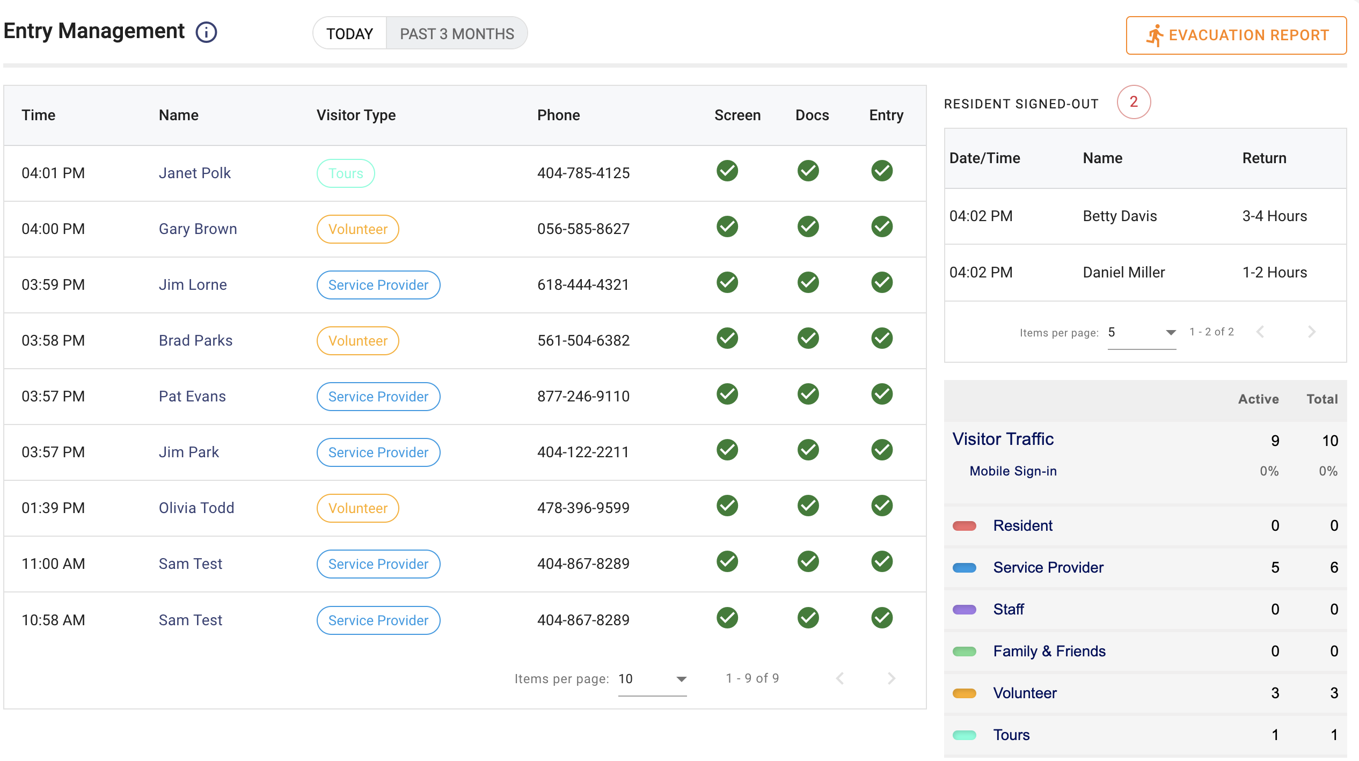Go to previous page of signed-out residents
Viewport: 1359px width, 761px height.
click(x=1260, y=332)
